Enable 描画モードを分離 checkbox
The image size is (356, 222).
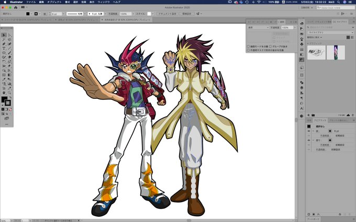(248, 46)
